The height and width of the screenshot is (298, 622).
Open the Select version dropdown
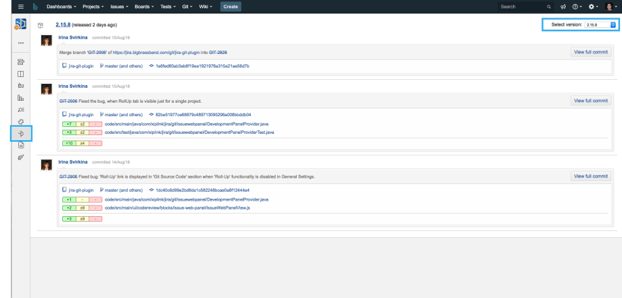(x=601, y=24)
